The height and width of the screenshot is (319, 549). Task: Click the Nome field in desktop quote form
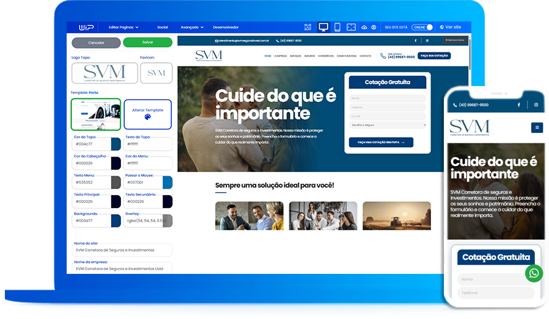point(388,98)
